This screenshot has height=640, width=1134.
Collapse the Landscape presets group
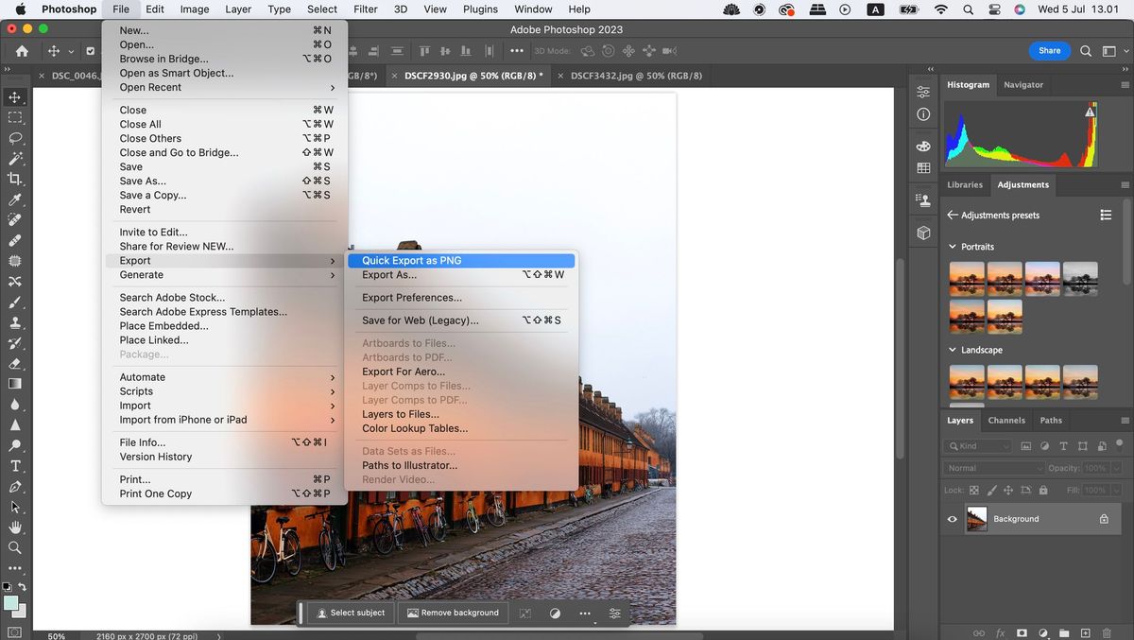(953, 350)
